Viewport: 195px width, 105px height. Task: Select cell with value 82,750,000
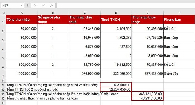(85, 65)
